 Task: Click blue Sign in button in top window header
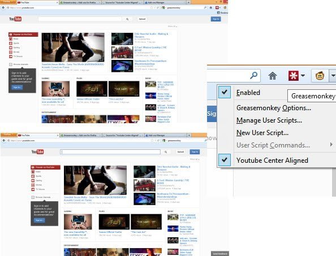[216, 19]
